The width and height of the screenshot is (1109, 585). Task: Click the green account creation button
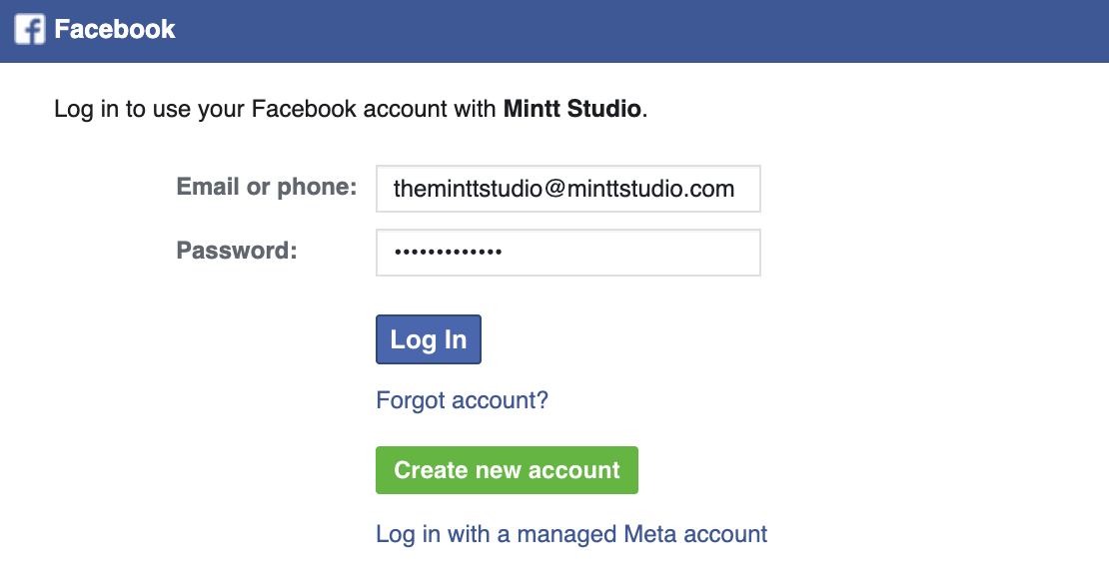[507, 469]
